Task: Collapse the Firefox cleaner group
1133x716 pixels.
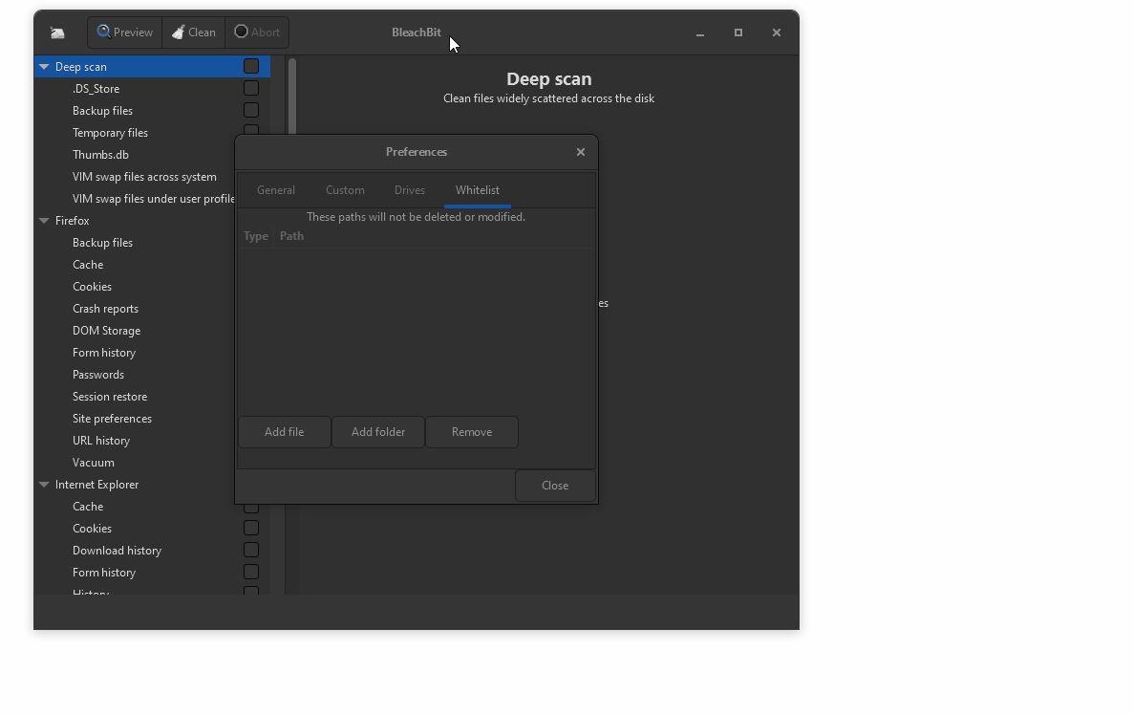Action: pos(44,220)
